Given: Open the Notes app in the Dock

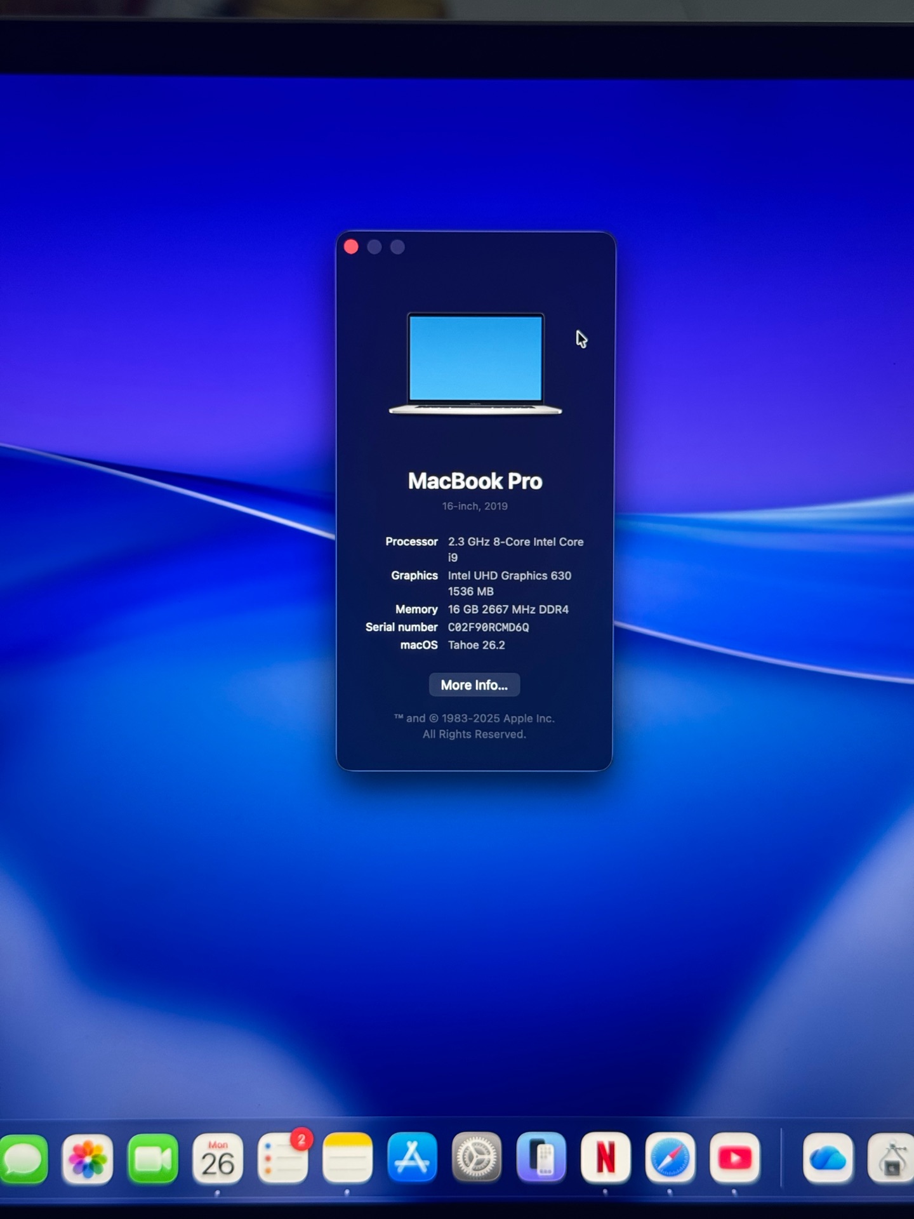Looking at the screenshot, I should [347, 1159].
